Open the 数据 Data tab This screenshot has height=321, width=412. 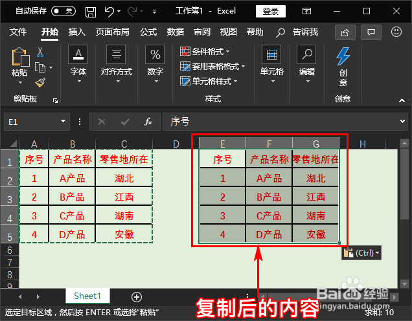tap(176, 32)
